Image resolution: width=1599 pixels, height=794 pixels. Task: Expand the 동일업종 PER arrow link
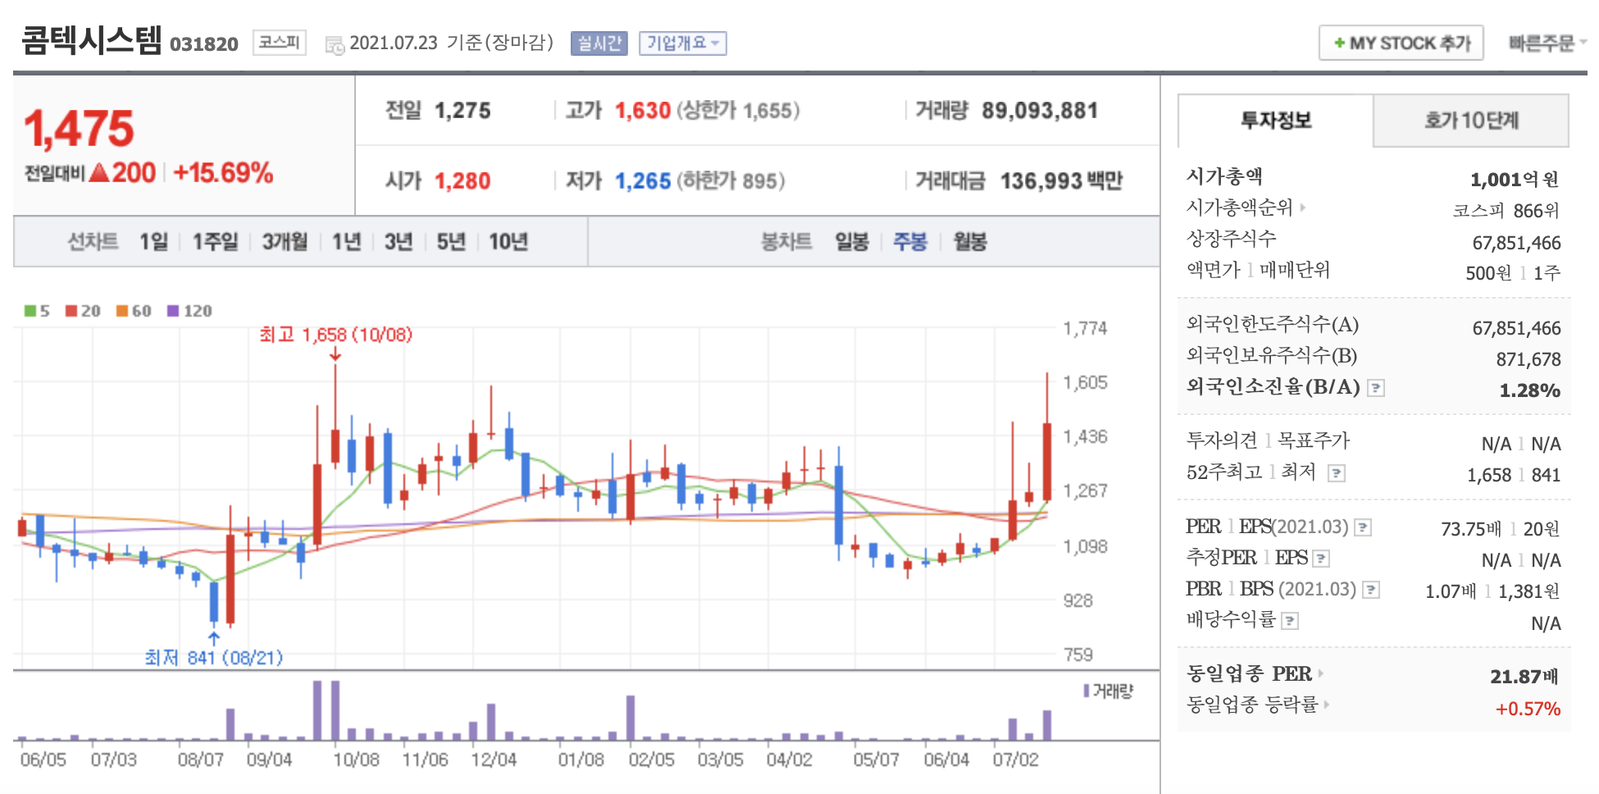coord(1320,673)
